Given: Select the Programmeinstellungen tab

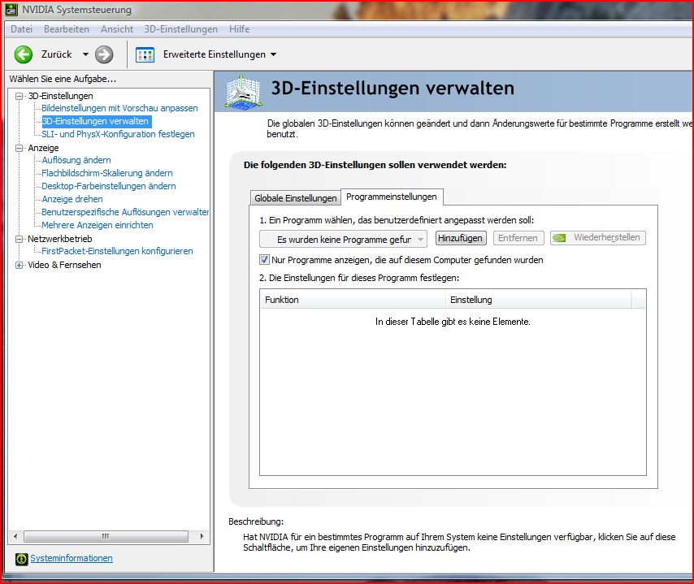Looking at the screenshot, I should tap(391, 197).
